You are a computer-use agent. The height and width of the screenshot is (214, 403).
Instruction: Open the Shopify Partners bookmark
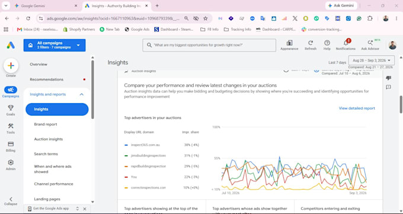[x=79, y=29]
